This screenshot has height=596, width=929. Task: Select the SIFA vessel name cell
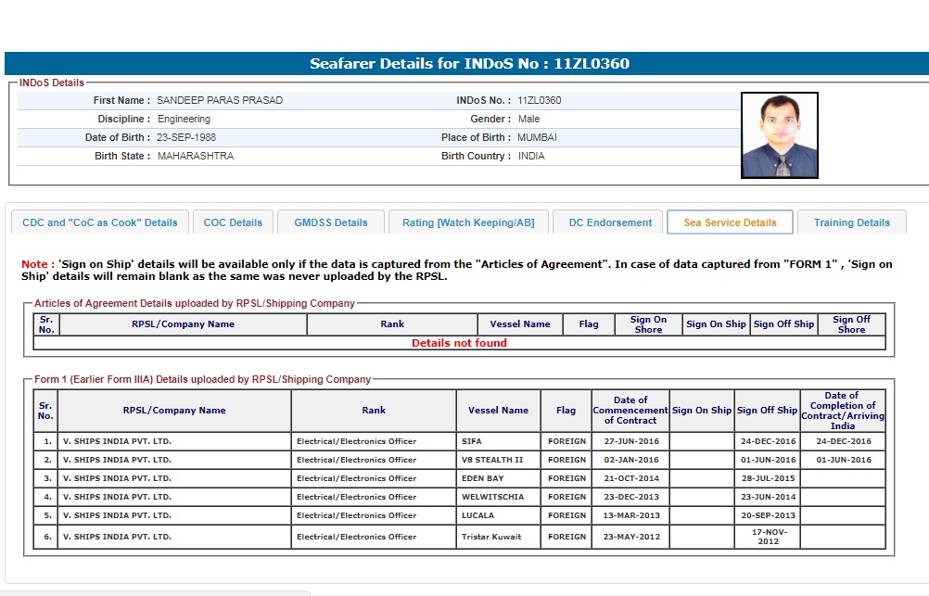tap(472, 441)
